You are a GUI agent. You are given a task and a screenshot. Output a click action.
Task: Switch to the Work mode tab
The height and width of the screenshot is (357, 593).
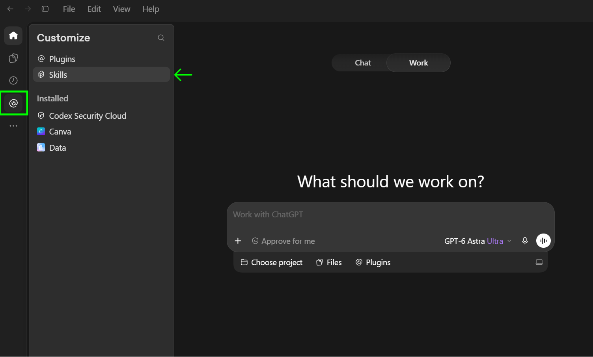coord(418,63)
